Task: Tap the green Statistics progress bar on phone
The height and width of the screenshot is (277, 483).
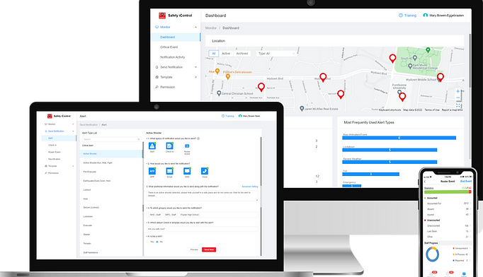Action: point(448,191)
